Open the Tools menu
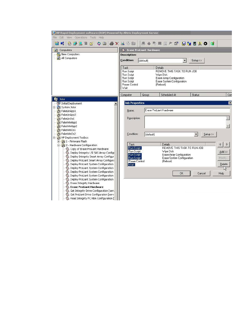 pyautogui.click(x=93, y=37)
